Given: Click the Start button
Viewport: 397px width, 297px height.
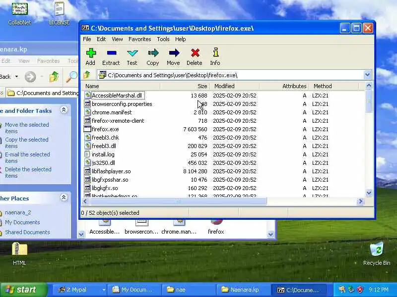Looking at the screenshot, I should point(23,290).
